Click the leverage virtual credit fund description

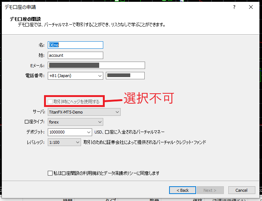(145, 142)
